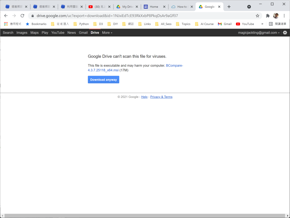Open the Bookmarks star shortcut

(36, 24)
